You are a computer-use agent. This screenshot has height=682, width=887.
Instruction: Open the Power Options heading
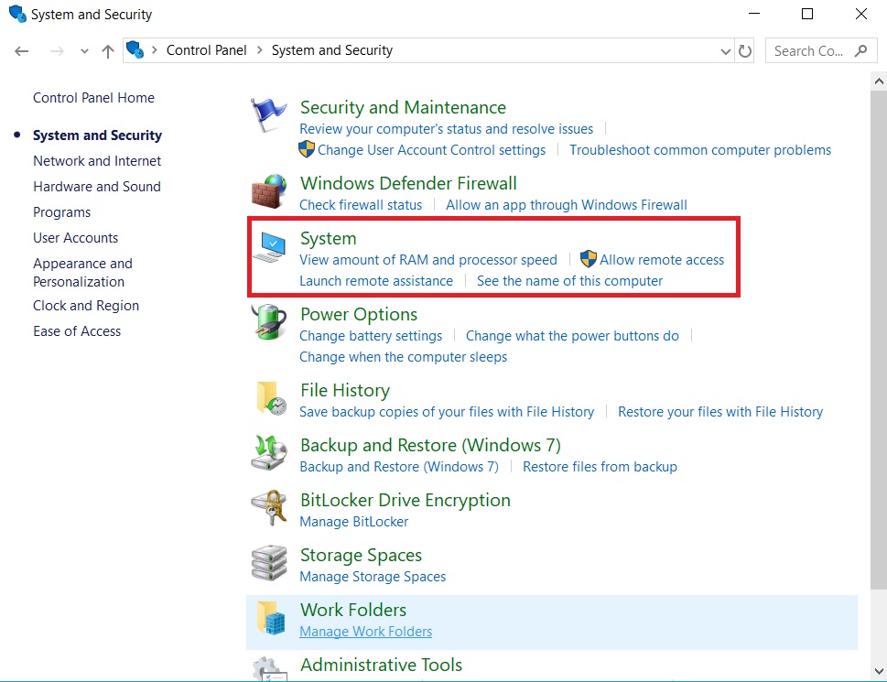click(359, 314)
